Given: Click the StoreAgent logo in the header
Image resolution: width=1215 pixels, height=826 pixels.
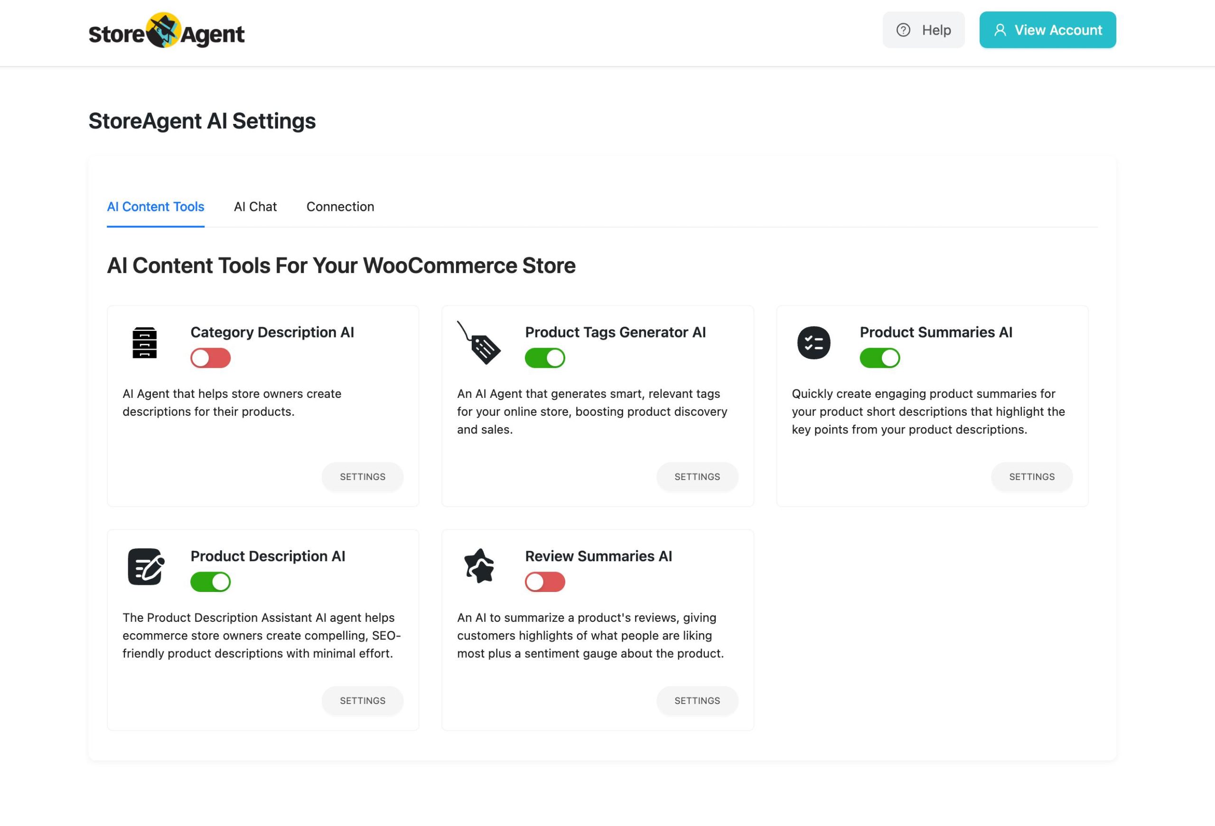Looking at the screenshot, I should 166,31.
